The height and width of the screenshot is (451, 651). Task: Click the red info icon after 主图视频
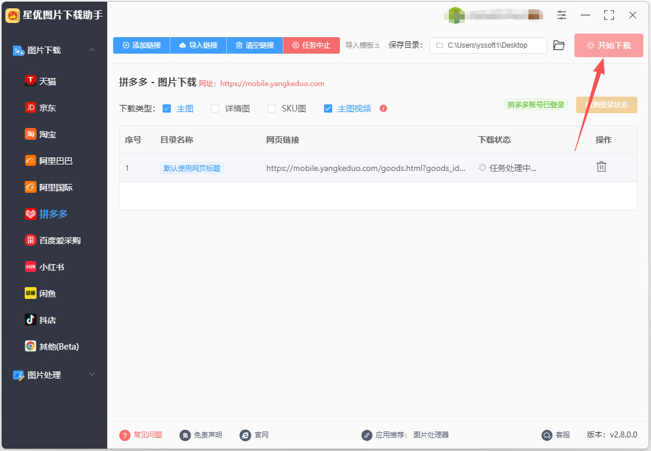tap(383, 108)
